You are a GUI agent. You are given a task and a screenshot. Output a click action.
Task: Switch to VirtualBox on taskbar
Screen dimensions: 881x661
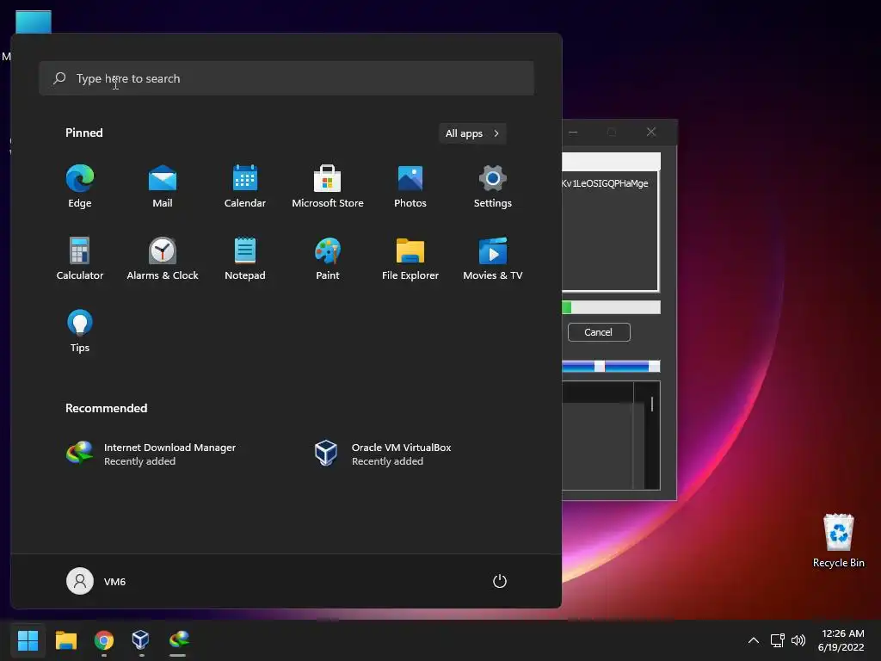(x=141, y=639)
